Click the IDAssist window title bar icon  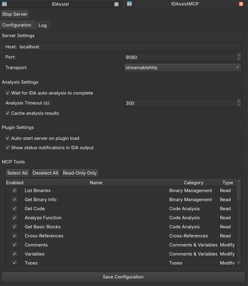(4, 4)
